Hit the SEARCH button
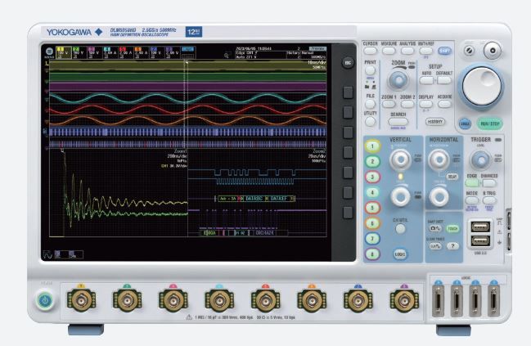This screenshot has width=531, height=346. tap(398, 122)
